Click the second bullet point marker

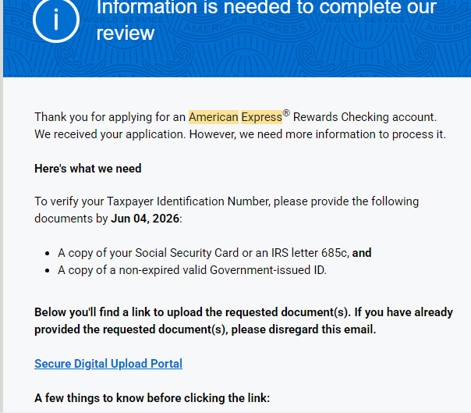47,271
